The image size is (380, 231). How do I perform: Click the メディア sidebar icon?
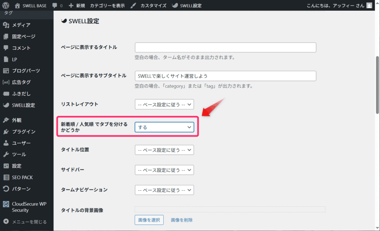point(6,25)
